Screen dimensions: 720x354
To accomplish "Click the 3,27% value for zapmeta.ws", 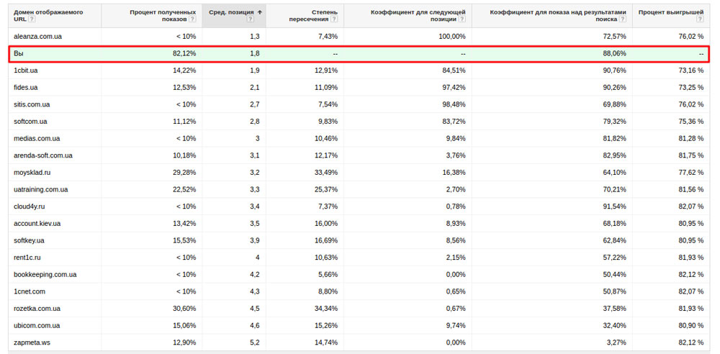I will tap(617, 342).
